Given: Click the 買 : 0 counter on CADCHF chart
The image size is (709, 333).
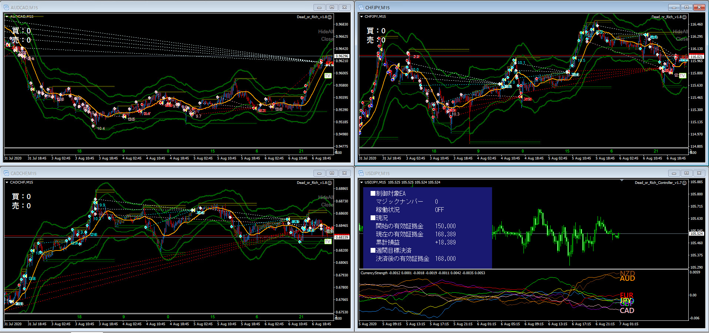Looking at the screenshot, I should pos(21,196).
